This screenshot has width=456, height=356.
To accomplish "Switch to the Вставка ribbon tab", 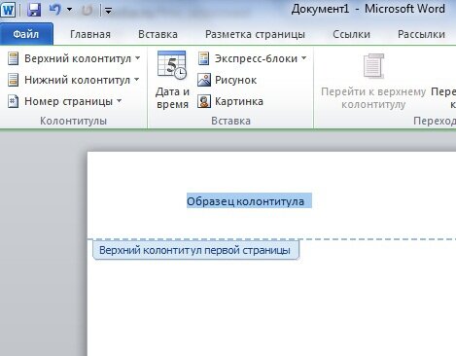I will 158,34.
